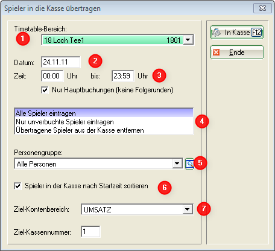Click the In Kasse button
275x251 pixels.
coord(237,33)
